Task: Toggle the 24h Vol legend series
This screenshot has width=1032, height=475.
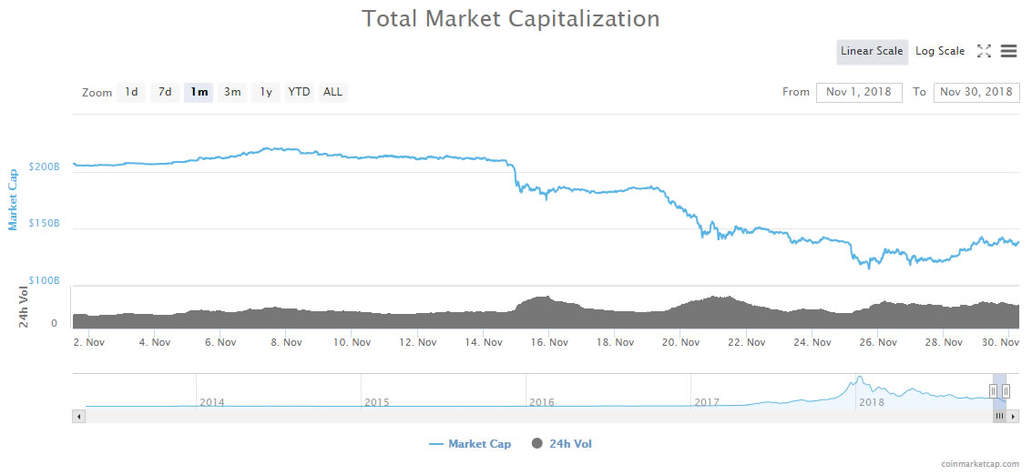Action: pyautogui.click(x=562, y=444)
